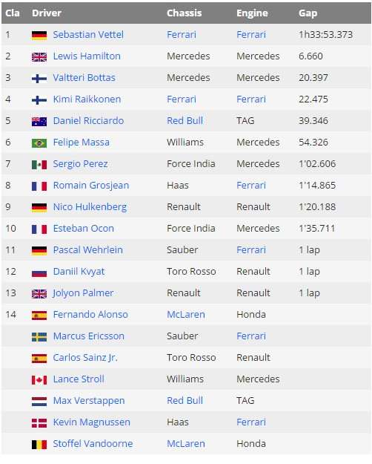The height and width of the screenshot is (464, 372).
Task: Click the Canadian flag next to Lance Stroll
Action: pos(39,380)
